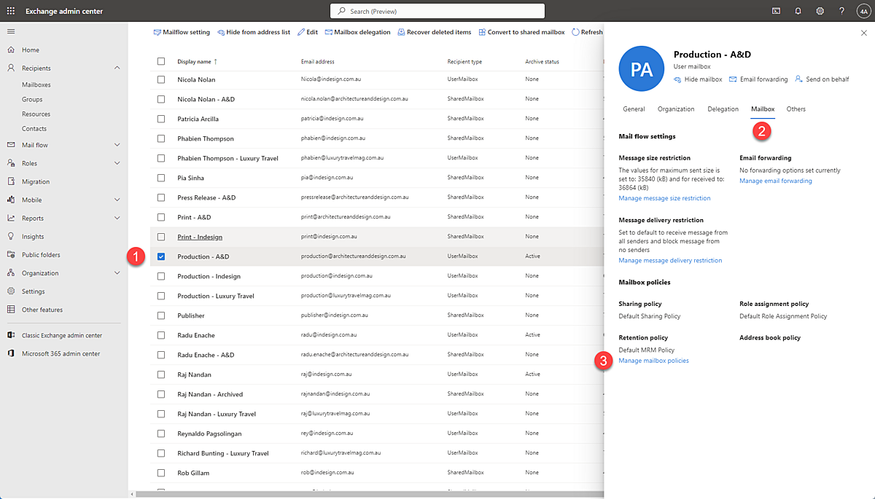Screen dimensions: 875x499
Task: Sort by the Display name column
Action: pyautogui.click(x=197, y=61)
